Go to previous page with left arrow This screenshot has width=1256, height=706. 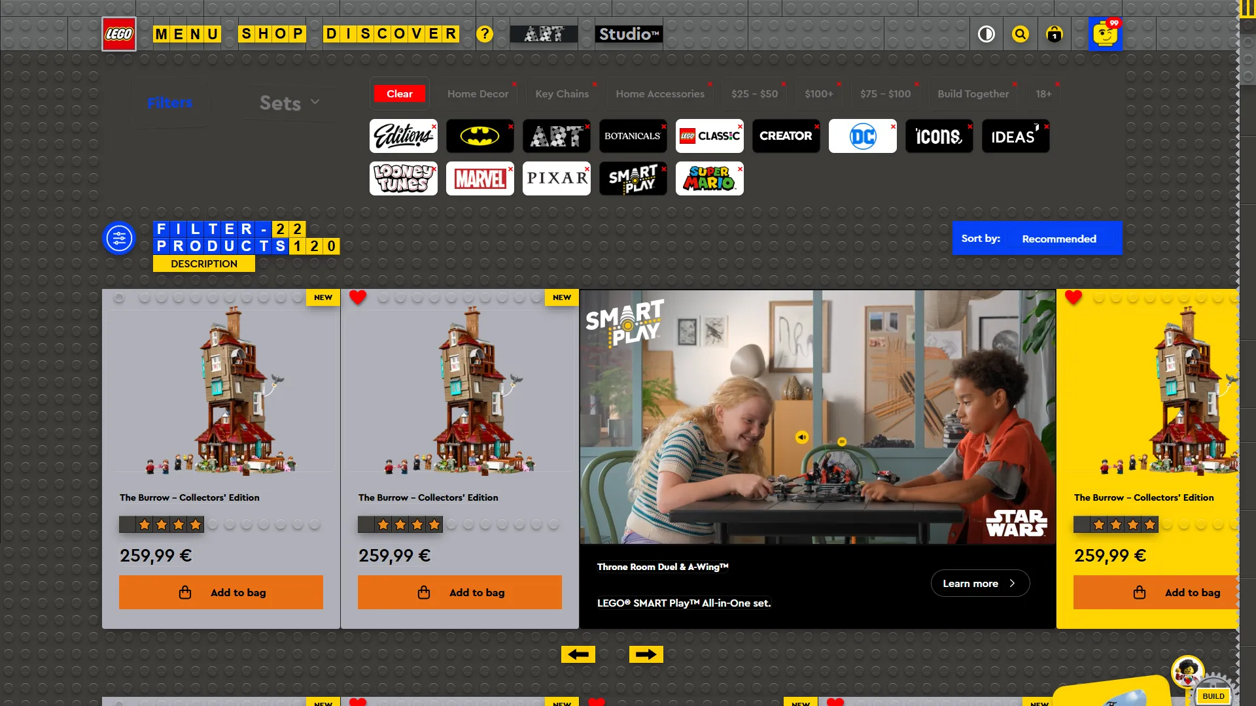click(578, 654)
